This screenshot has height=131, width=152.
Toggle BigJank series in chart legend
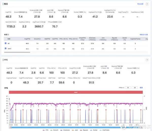pyautogui.click(x=84, y=130)
